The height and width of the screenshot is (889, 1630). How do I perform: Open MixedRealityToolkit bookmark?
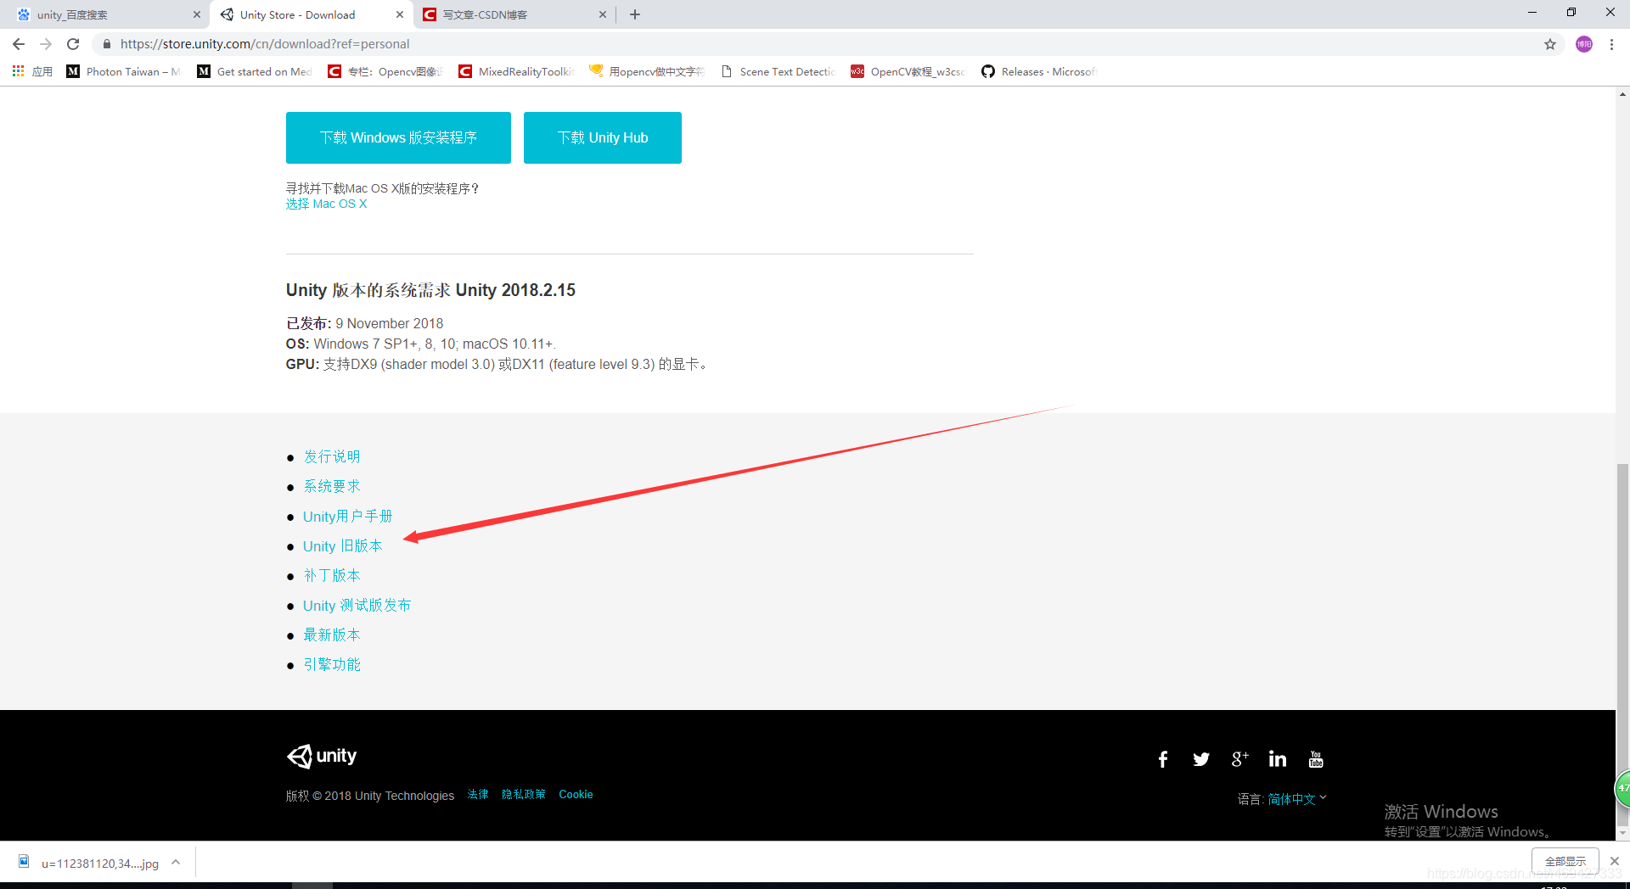516,71
